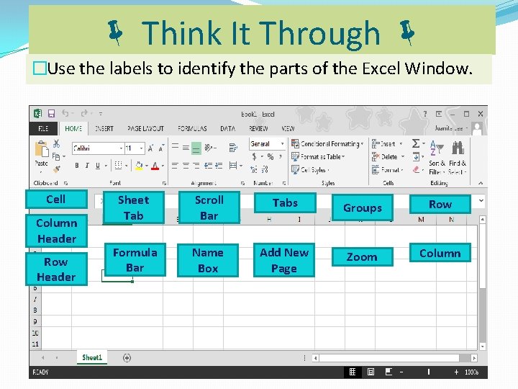Open the Format as Table menu
Screen dimensions: 518x389
tap(318, 156)
